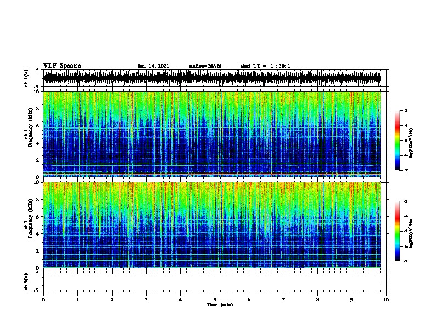This screenshot has height=336, width=435.
Task: Click the ch.1 frequency axis "4" tick label
Action: pyautogui.click(x=38, y=143)
